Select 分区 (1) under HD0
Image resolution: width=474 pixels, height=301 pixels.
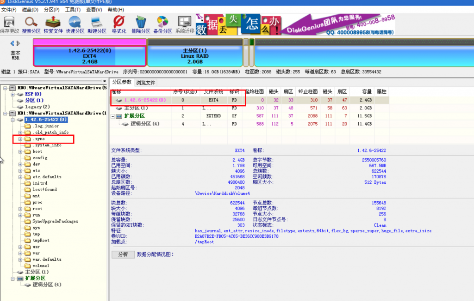[x=34, y=100]
